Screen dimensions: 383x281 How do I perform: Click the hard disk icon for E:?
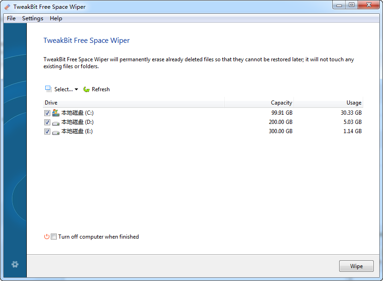click(x=56, y=133)
